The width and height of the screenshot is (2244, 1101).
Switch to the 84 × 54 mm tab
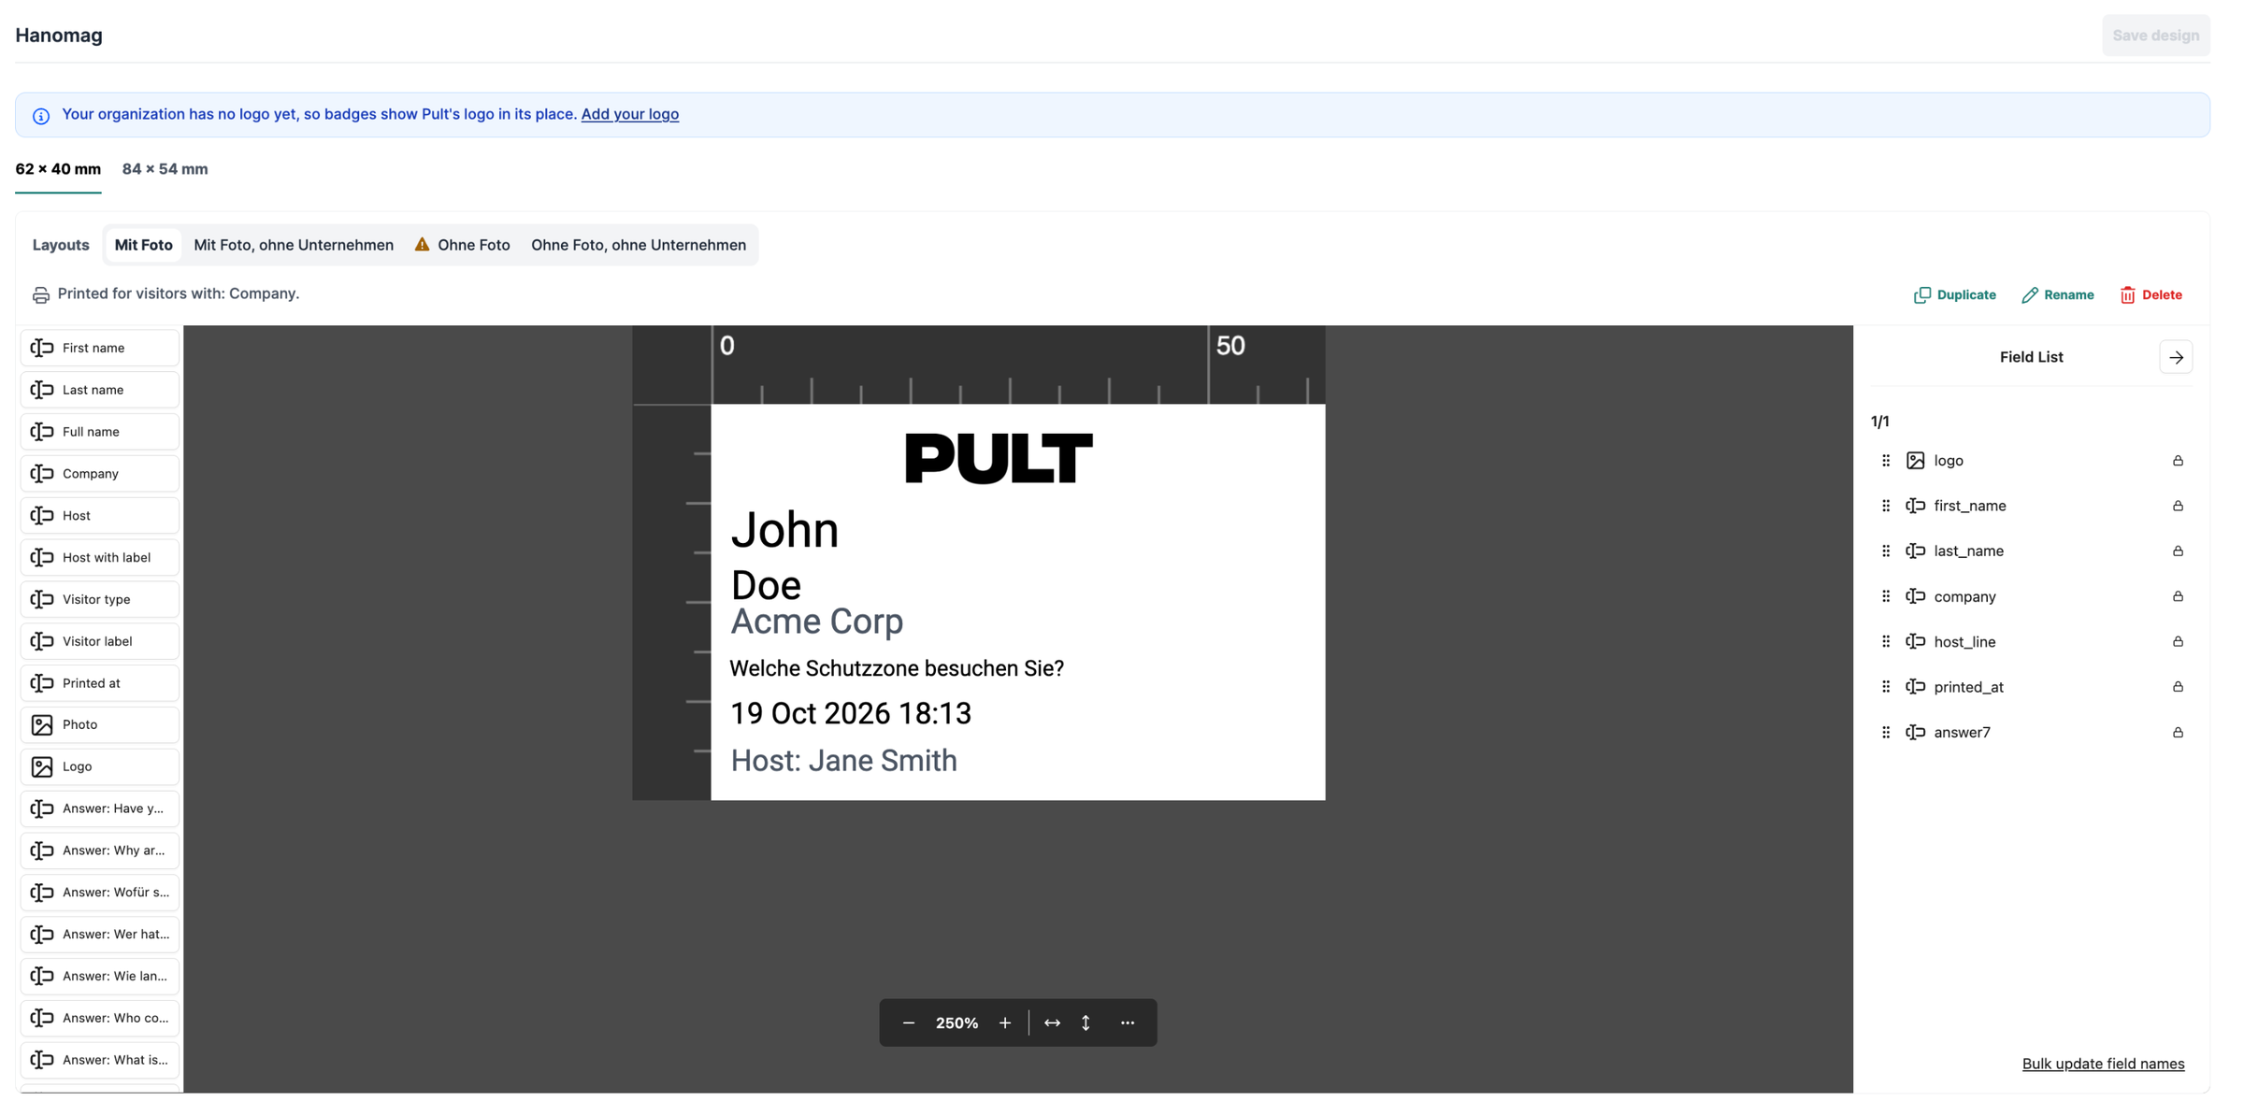(x=165, y=169)
